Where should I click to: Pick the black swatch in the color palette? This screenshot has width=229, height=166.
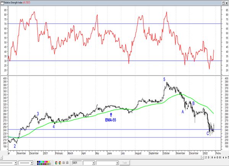[x=38, y=161]
